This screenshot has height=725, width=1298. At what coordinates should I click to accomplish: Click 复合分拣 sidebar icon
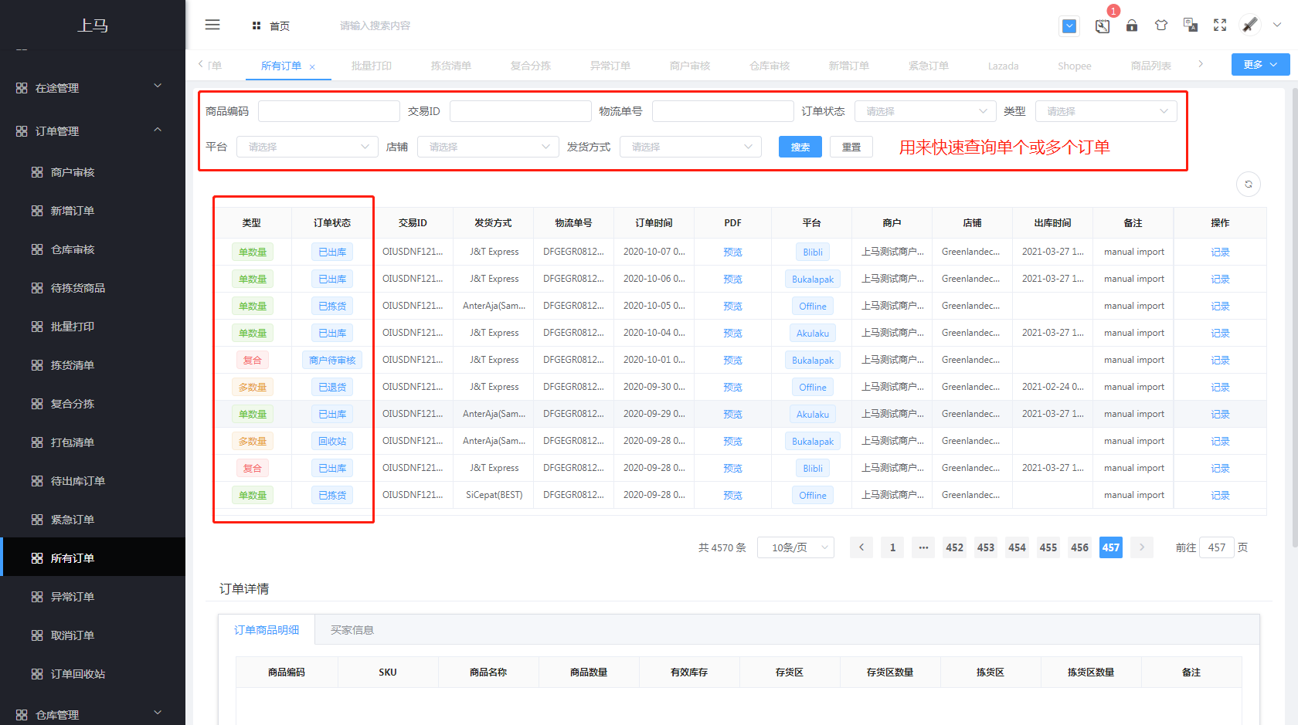(x=37, y=404)
